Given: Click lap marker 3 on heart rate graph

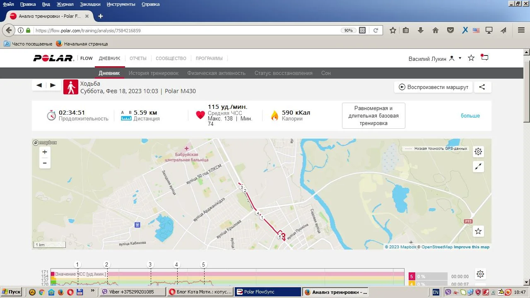Looking at the screenshot, I should coord(150,264).
